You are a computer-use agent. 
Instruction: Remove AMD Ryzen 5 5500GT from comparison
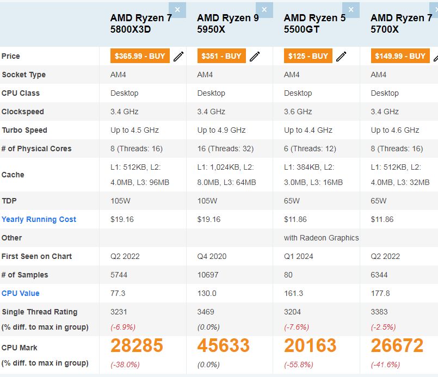point(351,10)
